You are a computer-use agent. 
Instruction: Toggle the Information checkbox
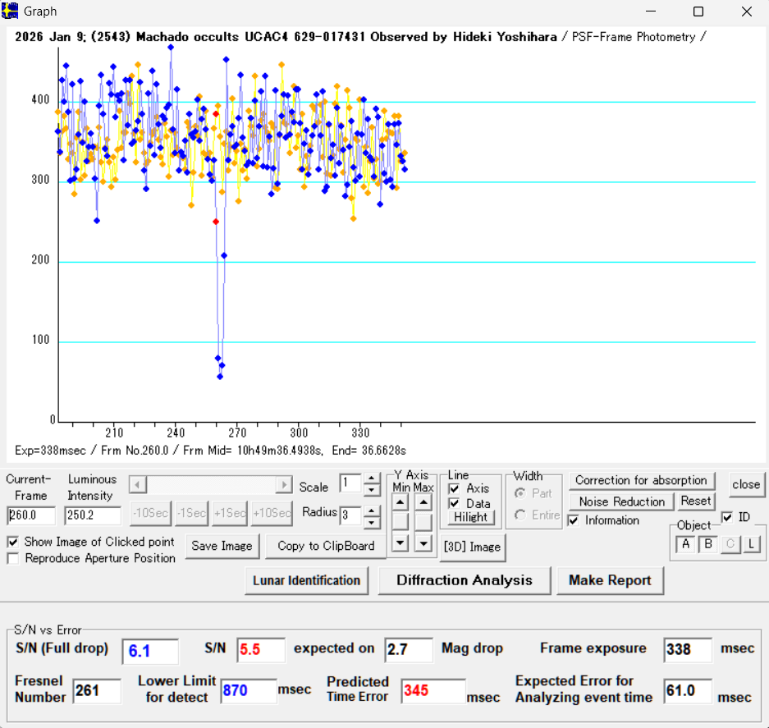point(574,520)
